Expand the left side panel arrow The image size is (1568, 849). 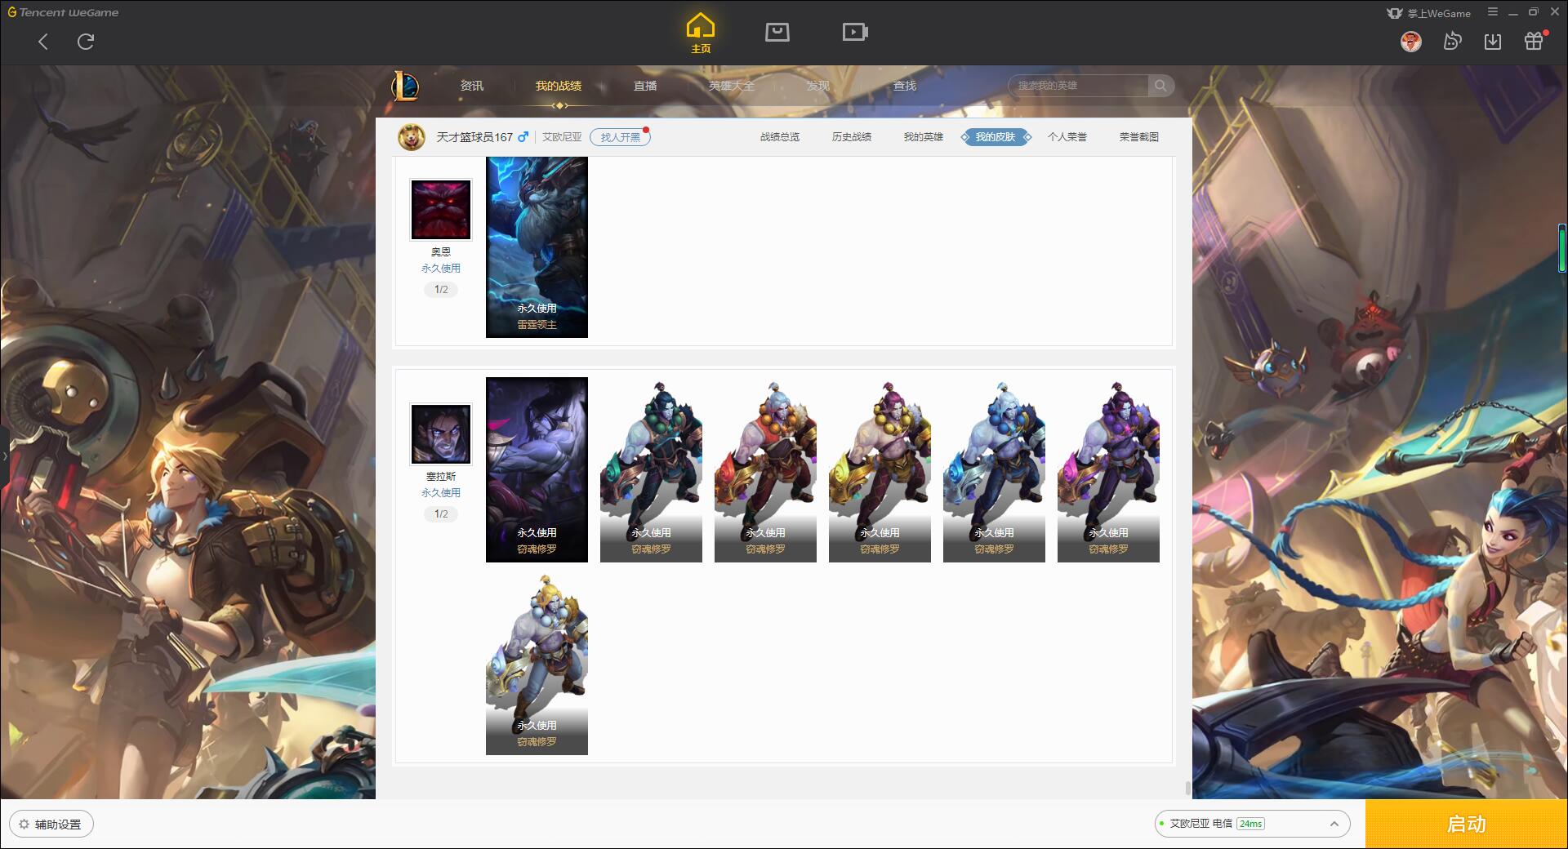pos(4,456)
